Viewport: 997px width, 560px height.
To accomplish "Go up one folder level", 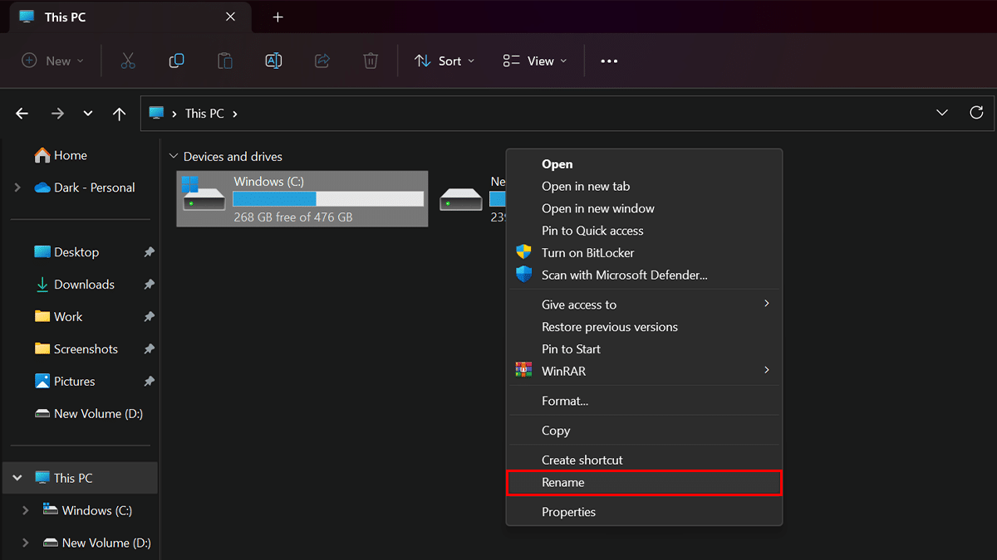I will pyautogui.click(x=119, y=114).
